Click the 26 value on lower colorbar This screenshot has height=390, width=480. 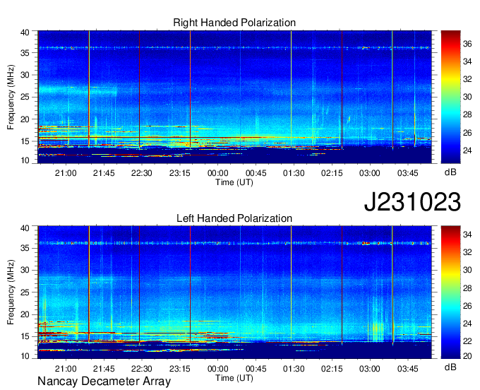click(x=467, y=306)
